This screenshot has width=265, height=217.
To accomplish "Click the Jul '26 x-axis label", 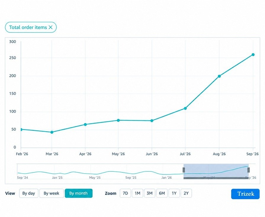I will click(185, 154).
